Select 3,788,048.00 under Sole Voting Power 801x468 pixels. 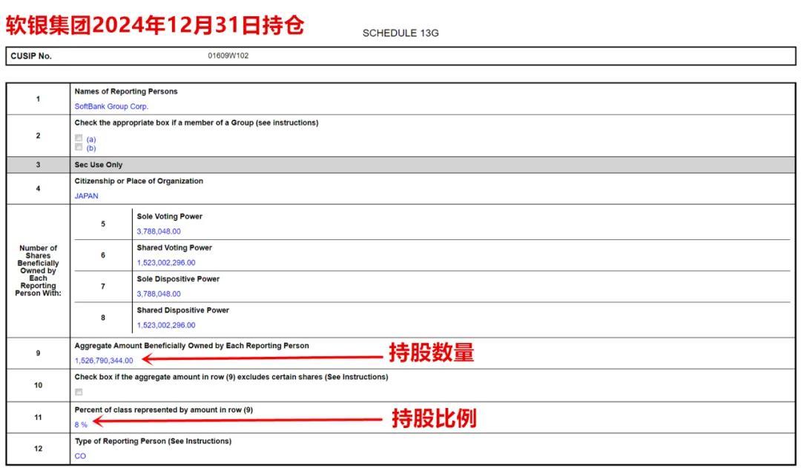tap(159, 232)
